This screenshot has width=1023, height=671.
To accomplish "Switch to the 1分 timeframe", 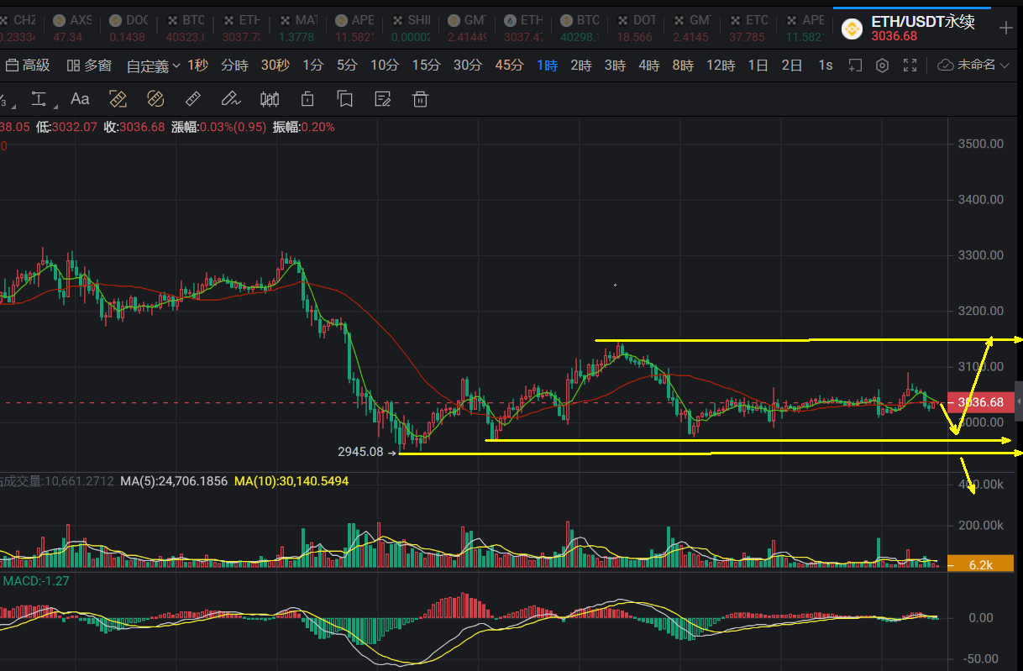I will [x=312, y=65].
